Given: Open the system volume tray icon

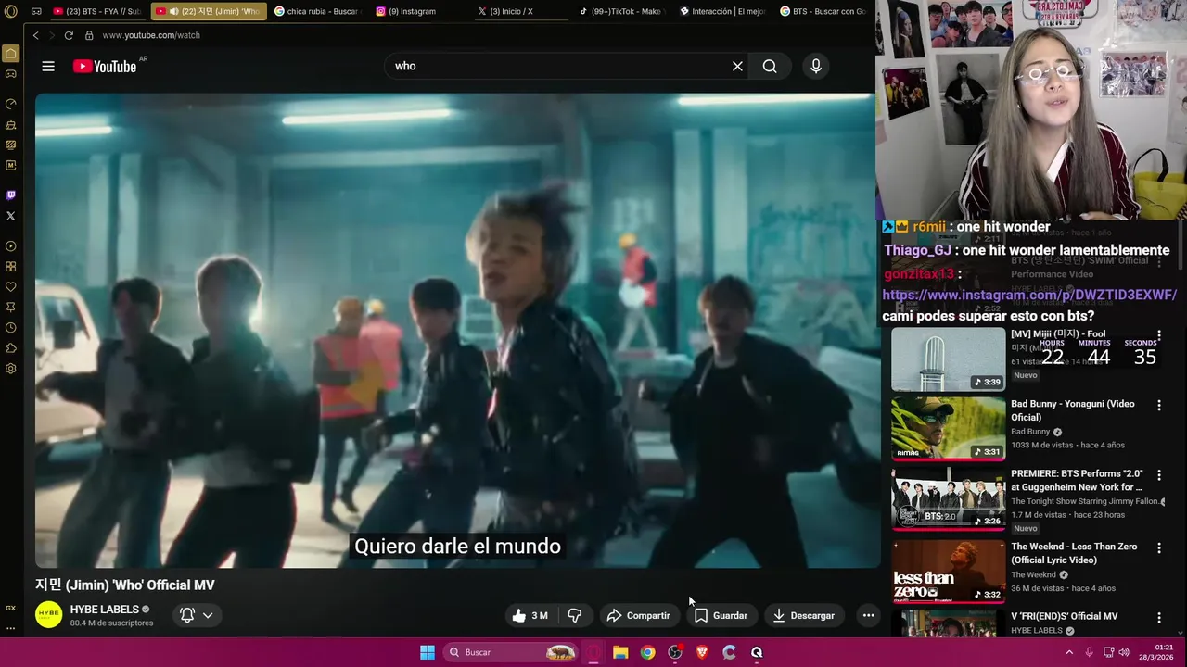Looking at the screenshot, I should pos(1124,652).
